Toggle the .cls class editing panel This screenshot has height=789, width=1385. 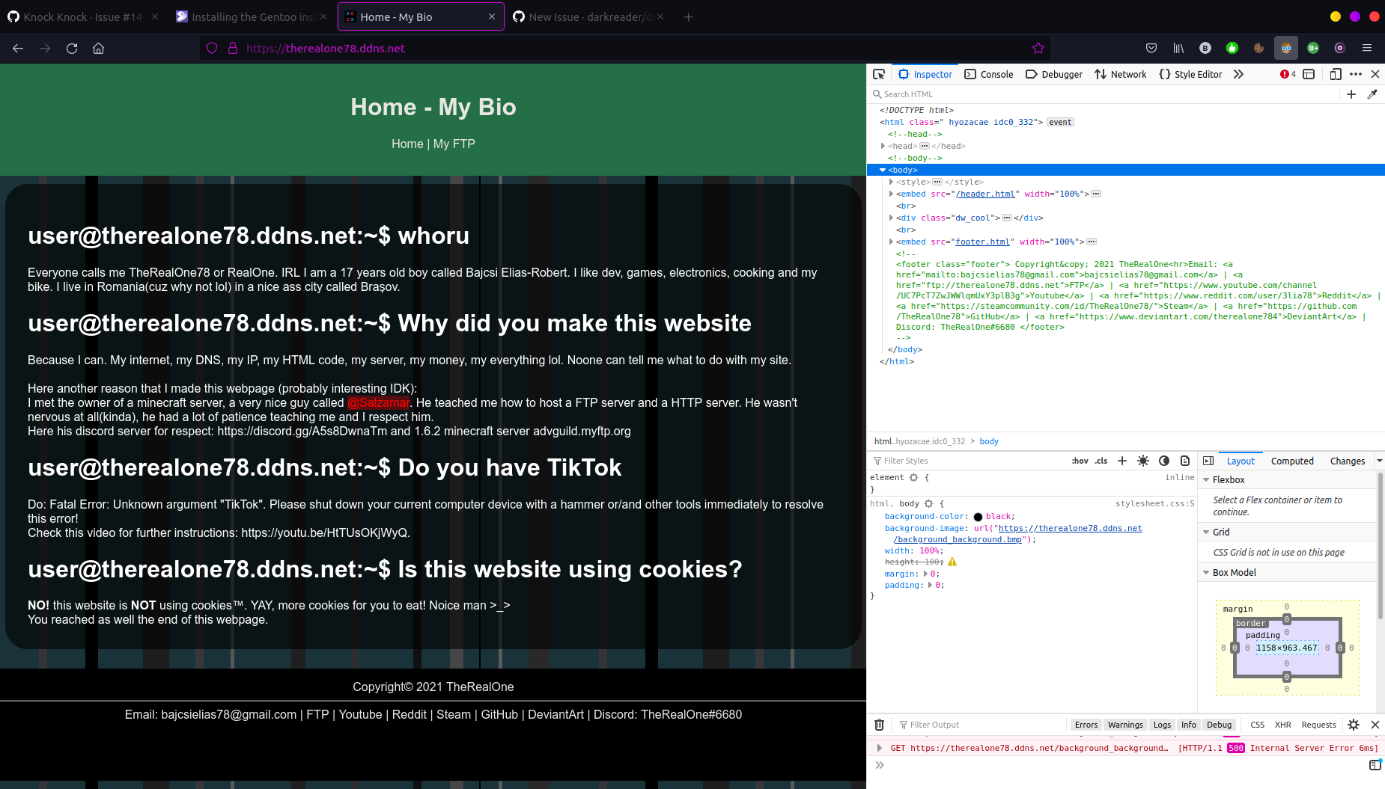1101,461
